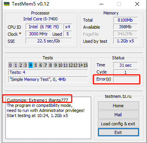
Task: Select test box number 12
Action: tap(70, 65)
